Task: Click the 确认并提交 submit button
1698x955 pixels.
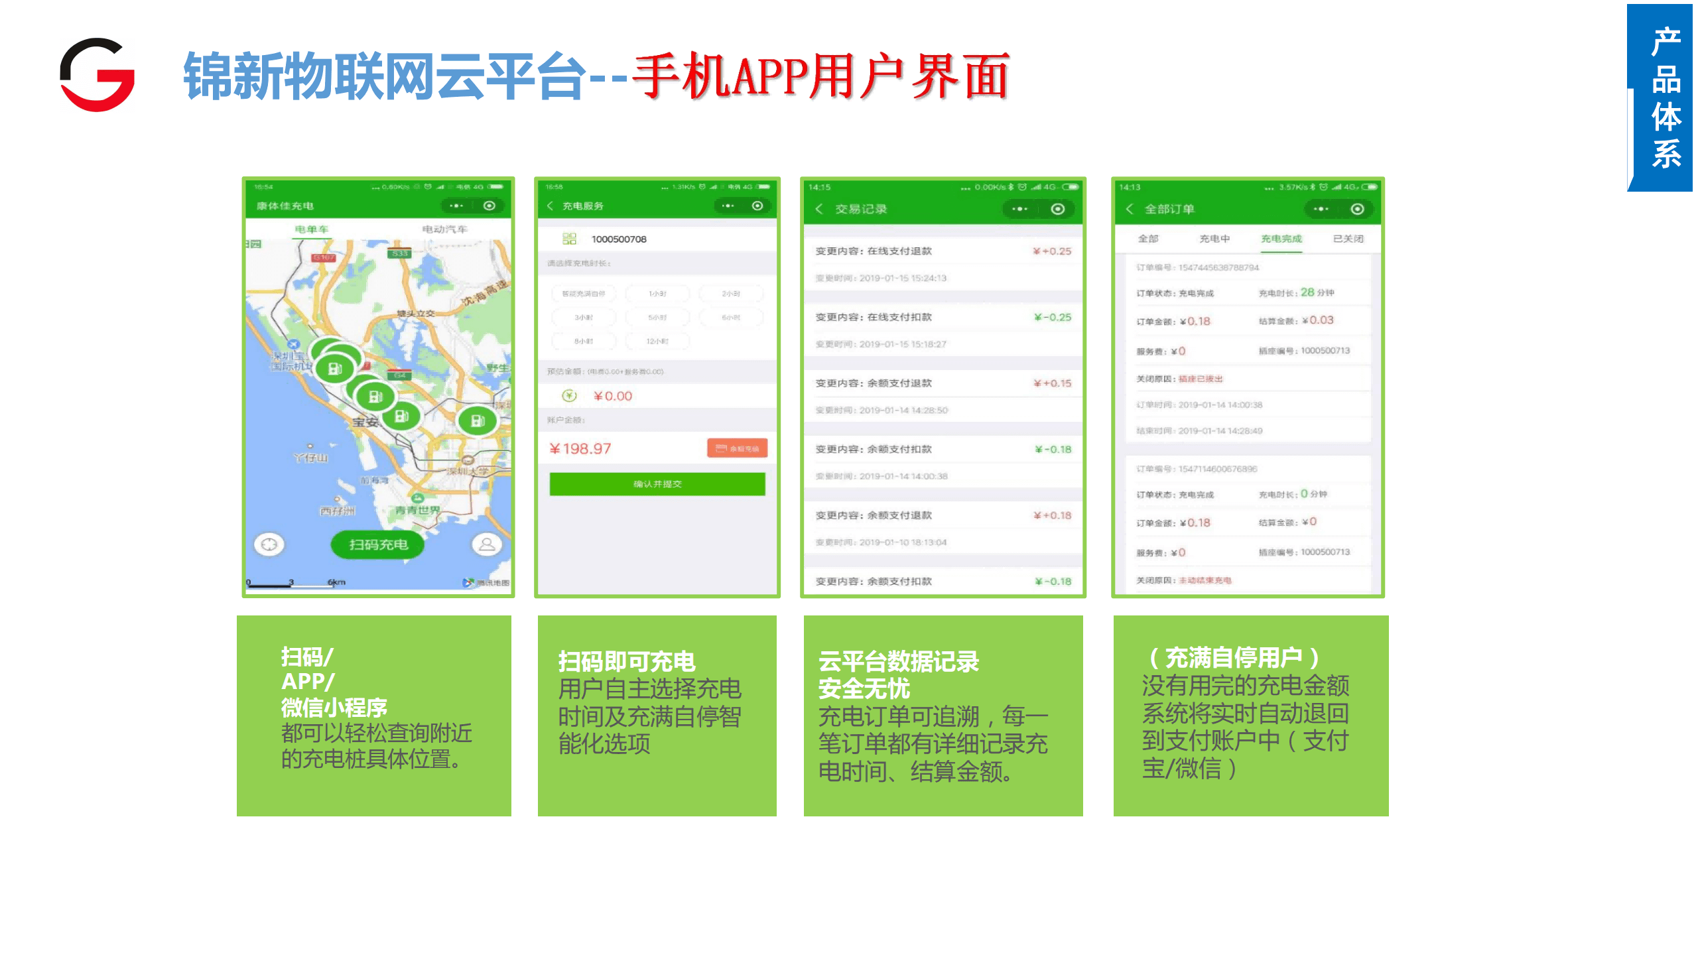Action: pyautogui.click(x=657, y=483)
